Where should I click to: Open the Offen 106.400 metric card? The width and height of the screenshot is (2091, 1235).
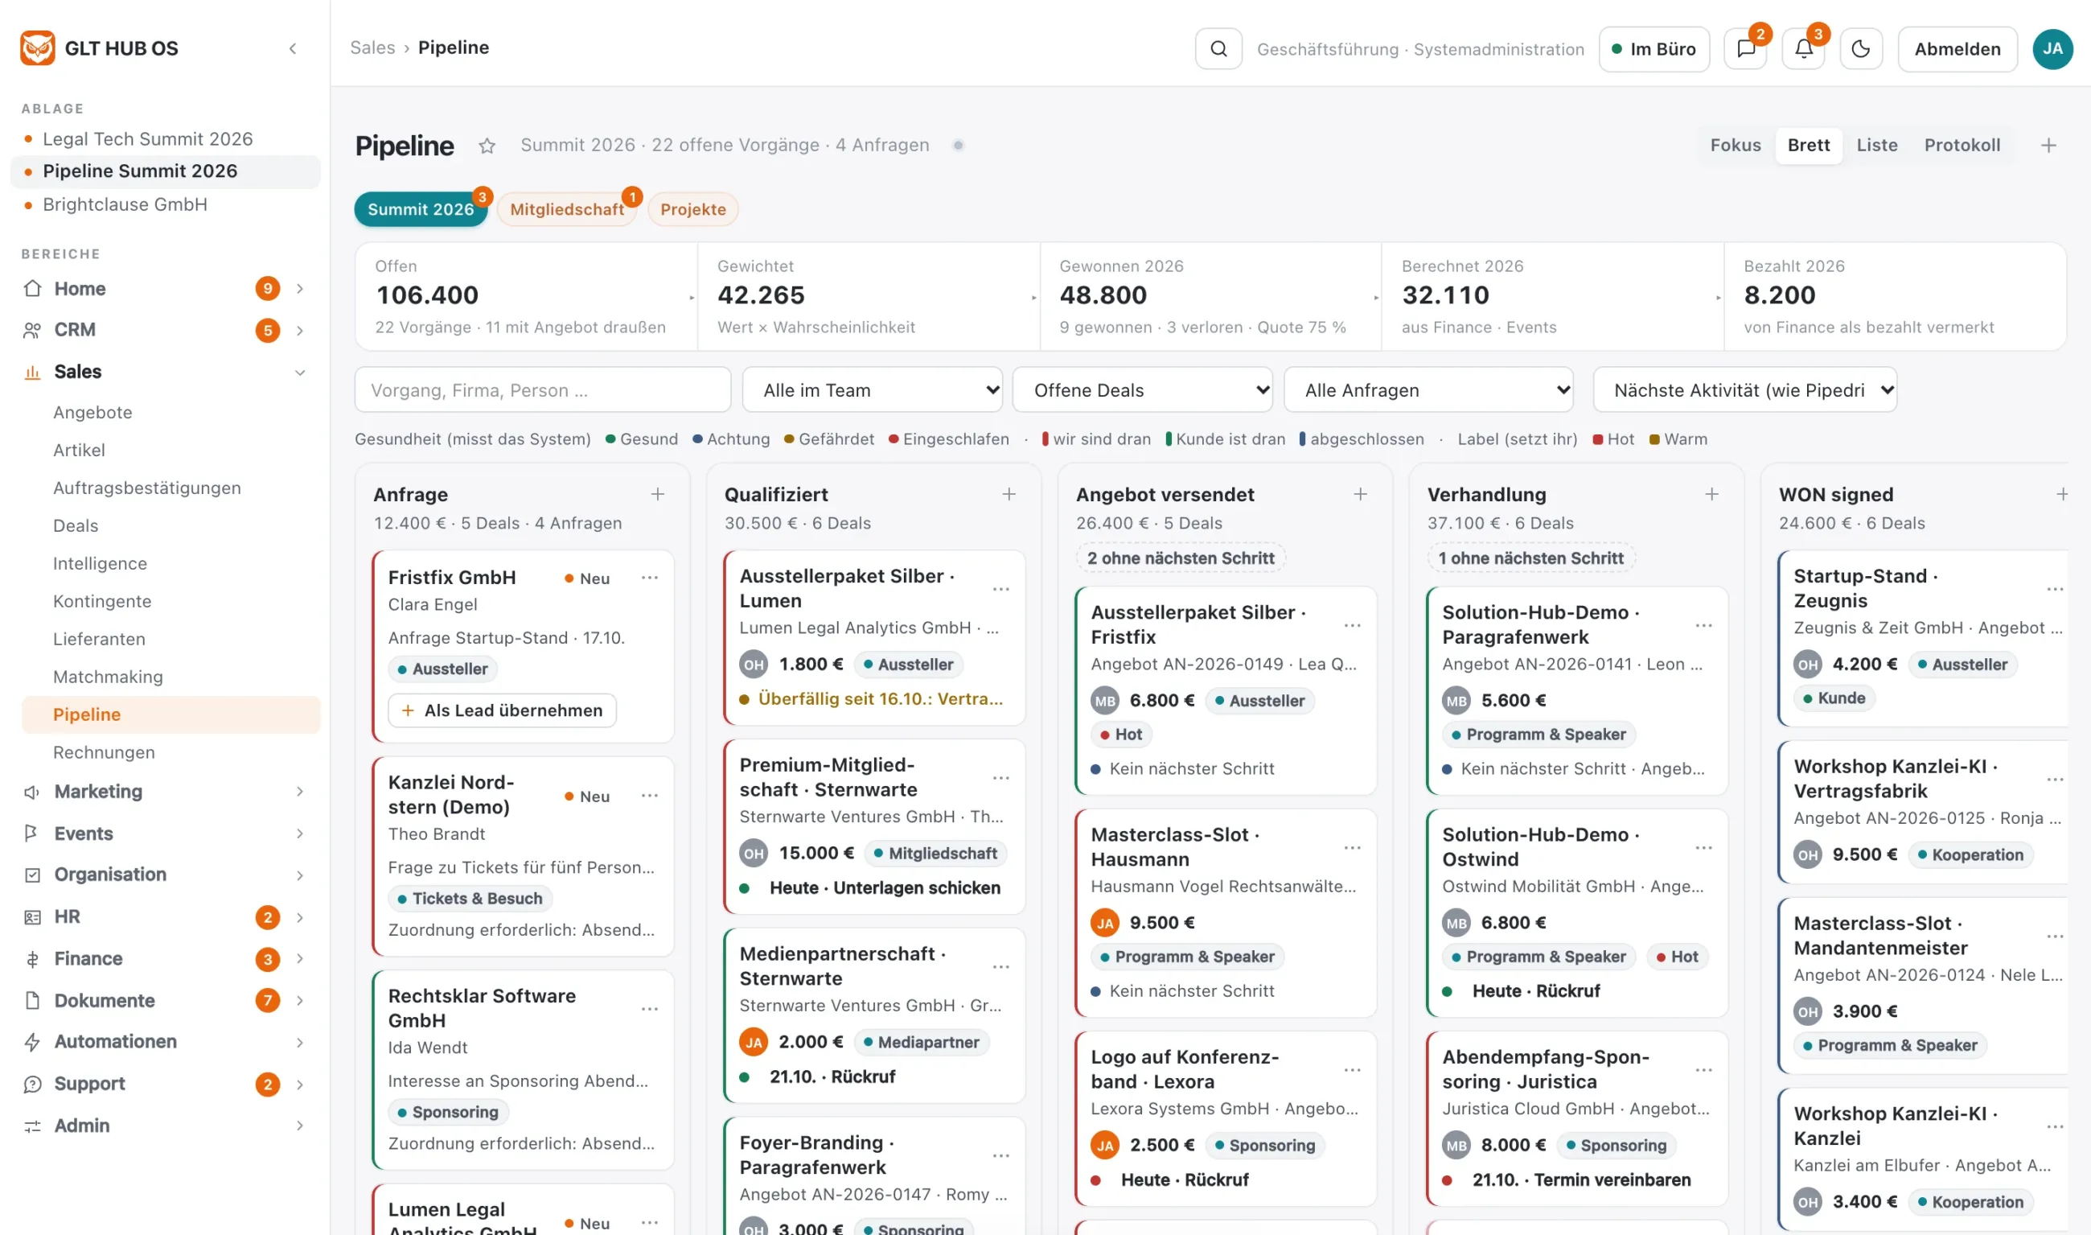tap(526, 296)
